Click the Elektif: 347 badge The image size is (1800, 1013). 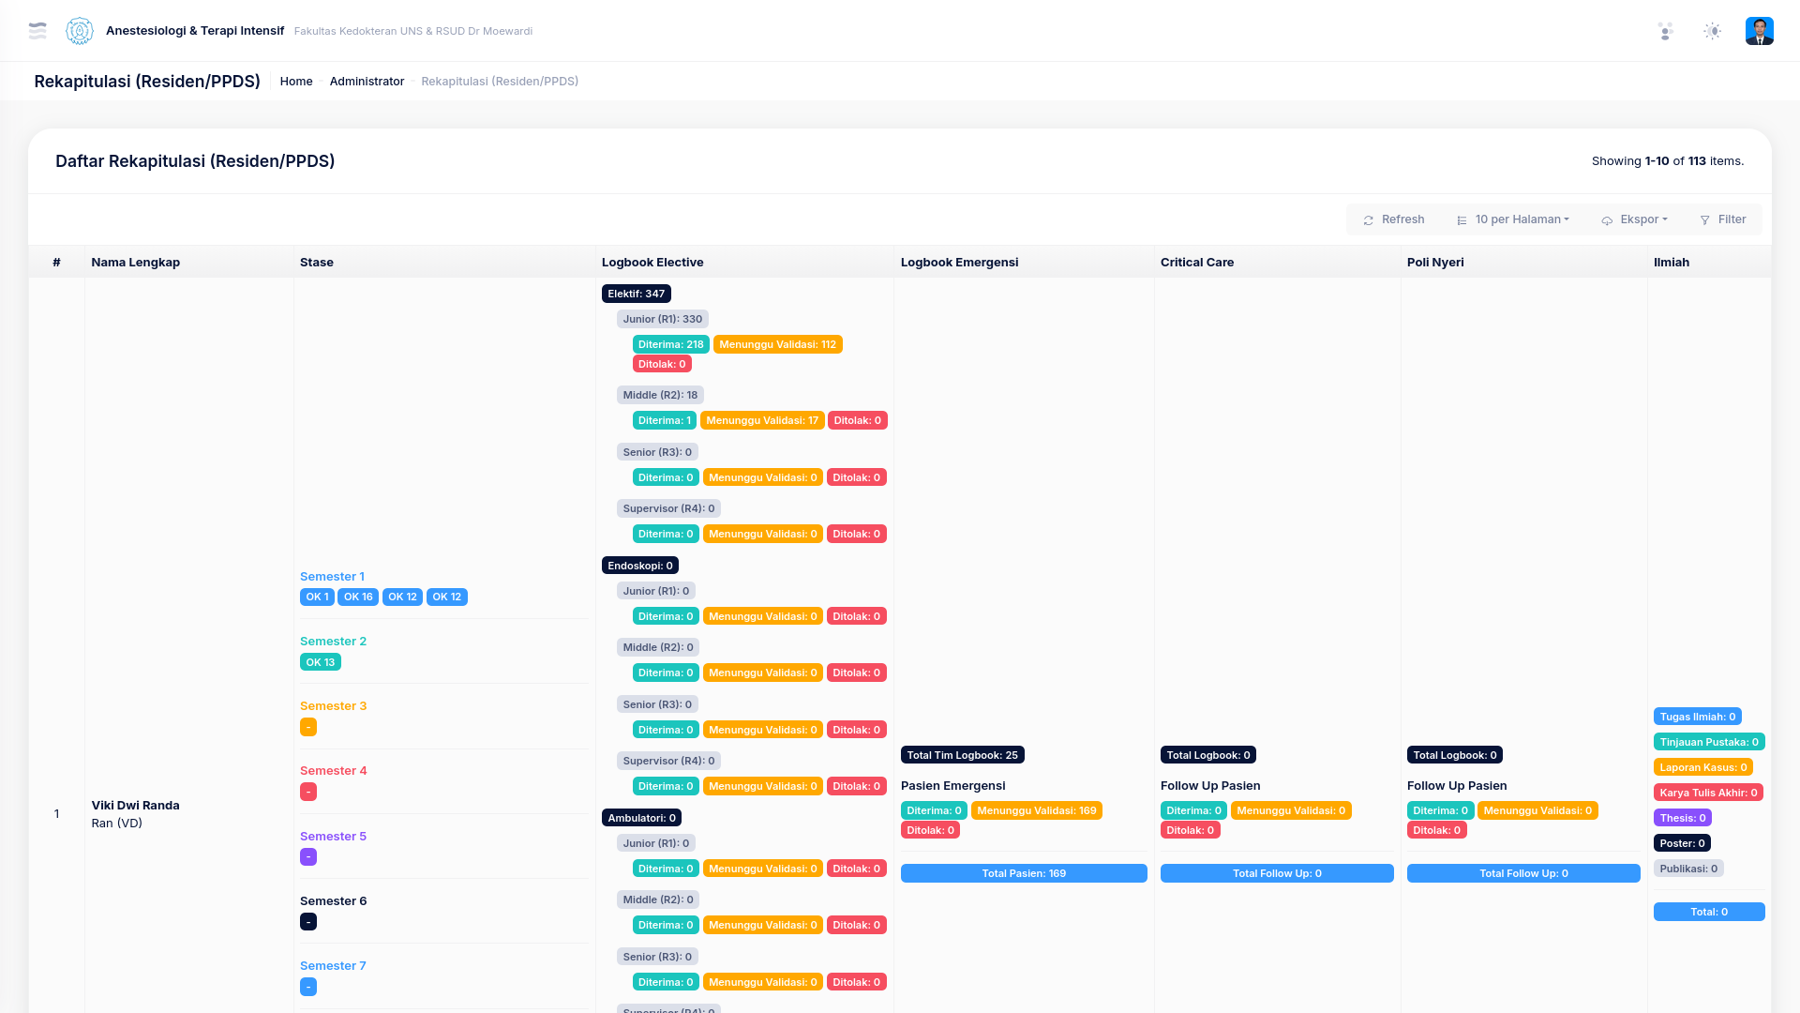click(x=637, y=295)
